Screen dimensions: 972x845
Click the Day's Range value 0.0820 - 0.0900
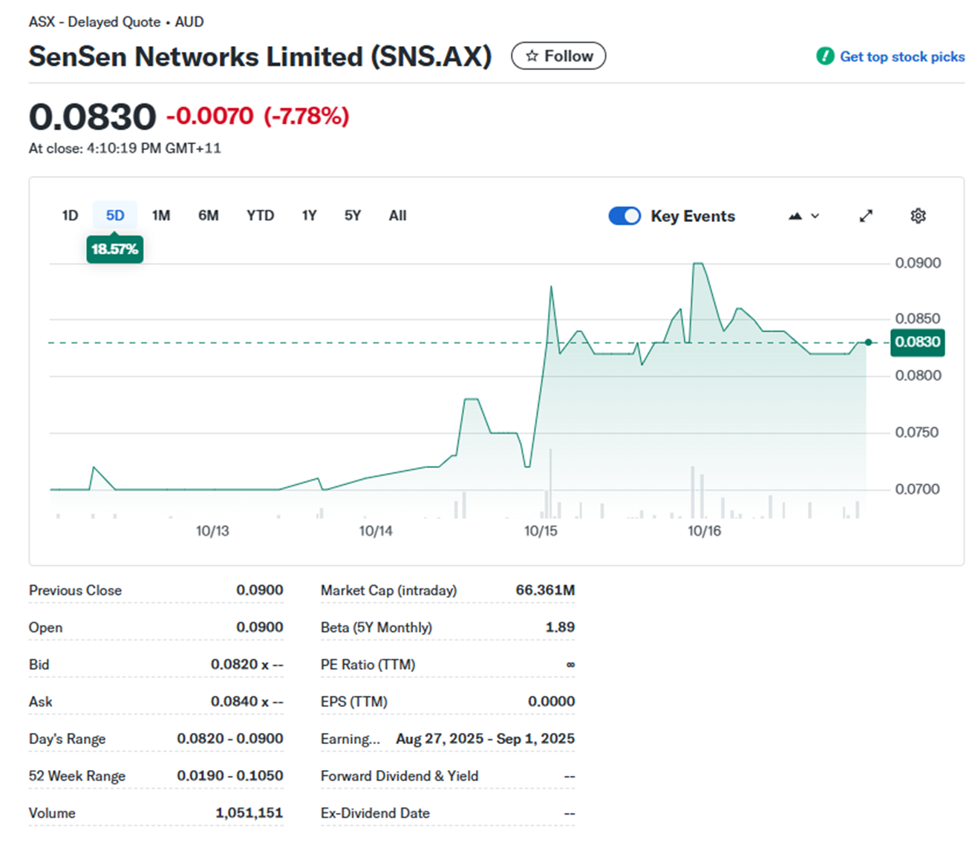click(230, 739)
